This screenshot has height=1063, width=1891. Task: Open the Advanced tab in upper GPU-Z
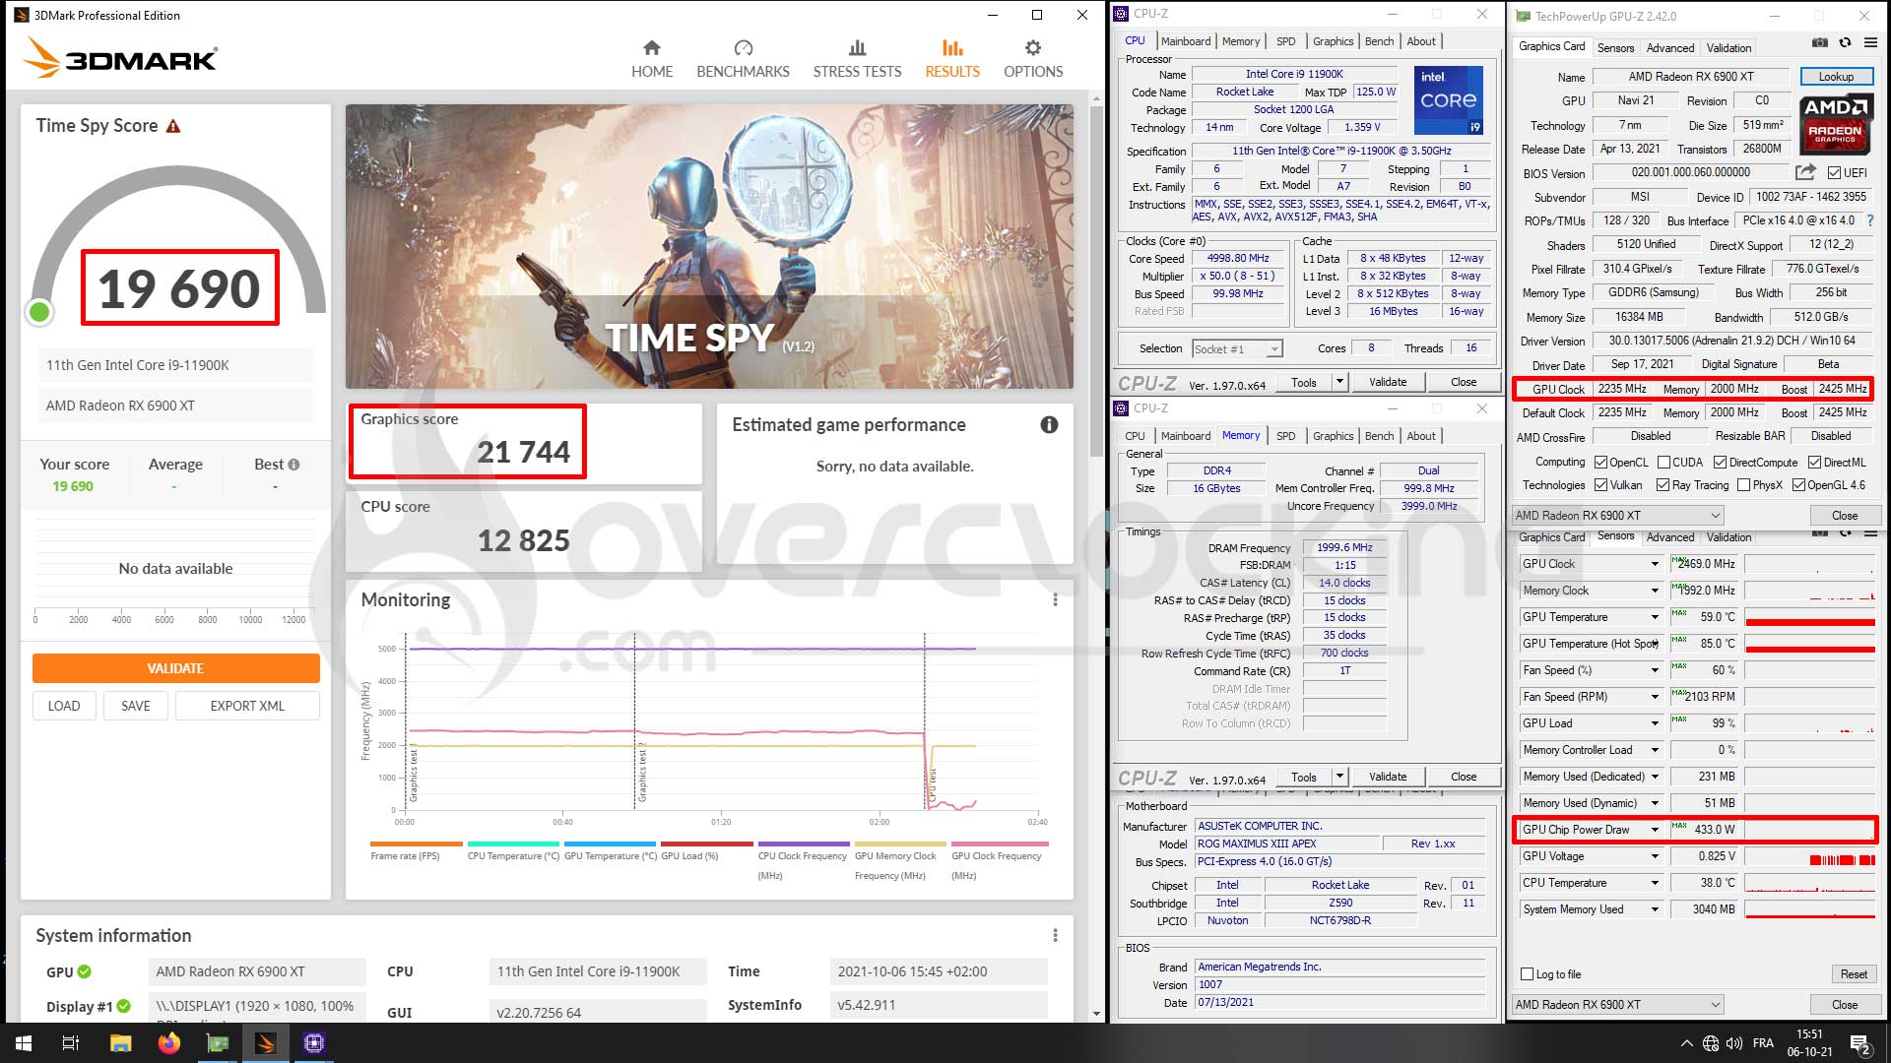click(1670, 48)
